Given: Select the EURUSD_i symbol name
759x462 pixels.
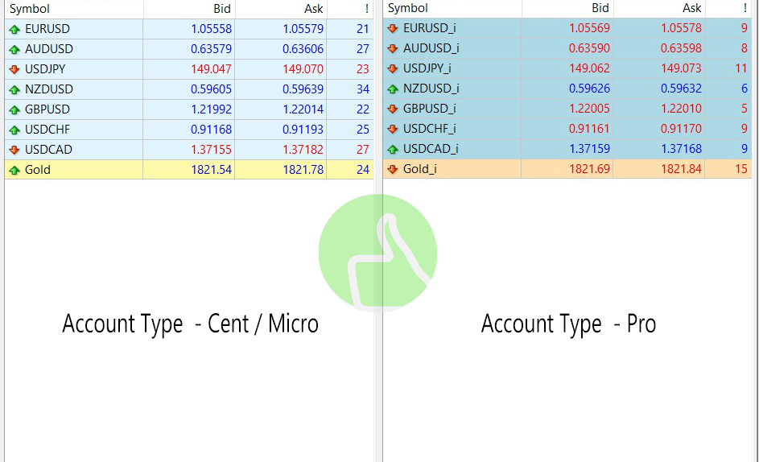Looking at the screenshot, I should pyautogui.click(x=430, y=28).
